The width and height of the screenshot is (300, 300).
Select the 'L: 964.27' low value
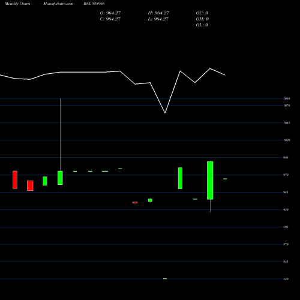[x=158, y=19]
